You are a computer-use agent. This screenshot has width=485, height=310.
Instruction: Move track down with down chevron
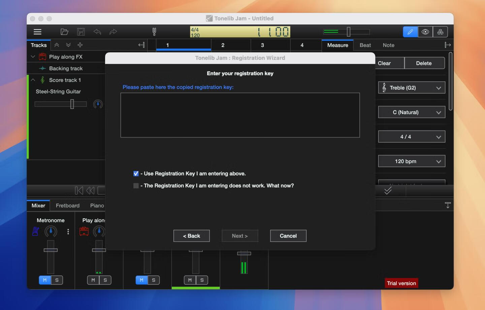pyautogui.click(x=68, y=45)
